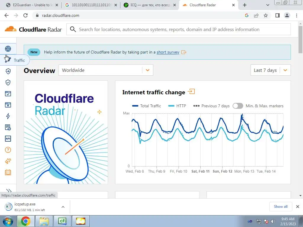Open the document-with-check reports sidebar icon
Viewport: 303px width, 227px height.
pyautogui.click(x=8, y=127)
